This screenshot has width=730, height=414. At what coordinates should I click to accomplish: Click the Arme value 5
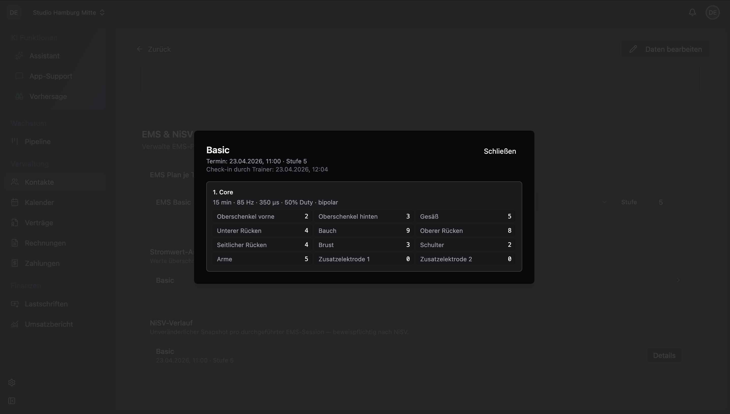[x=306, y=259]
